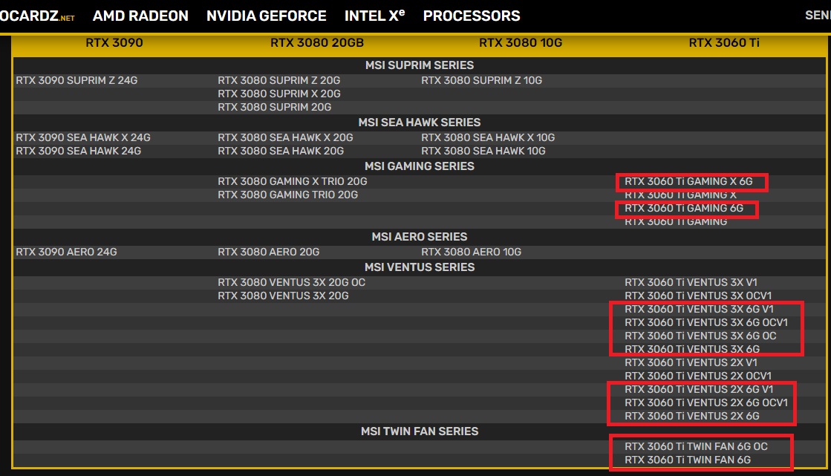Select the highlighted RTX 3060 Ti GAMING X 6G
Screen dimensions: 831x476
click(692, 181)
